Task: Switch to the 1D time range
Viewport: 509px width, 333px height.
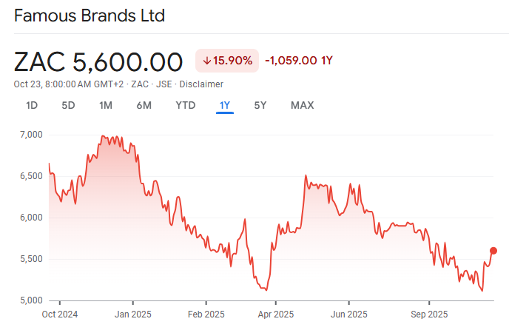Action: pyautogui.click(x=32, y=105)
